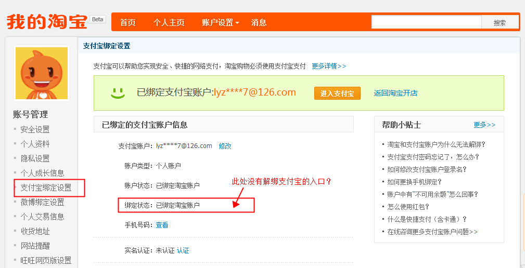
Task: Select 旺旺网页版设置 in the sidebar
Action: tap(46, 260)
